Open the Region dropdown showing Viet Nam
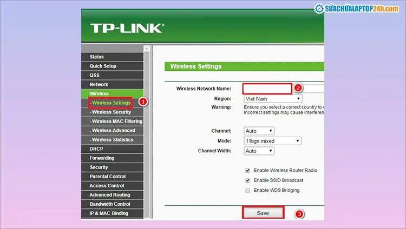 click(x=273, y=99)
